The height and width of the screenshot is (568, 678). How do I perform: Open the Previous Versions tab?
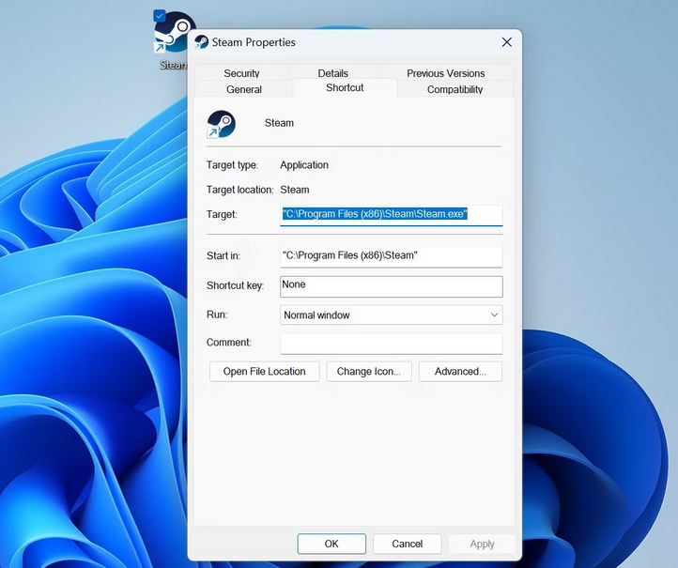click(x=445, y=73)
